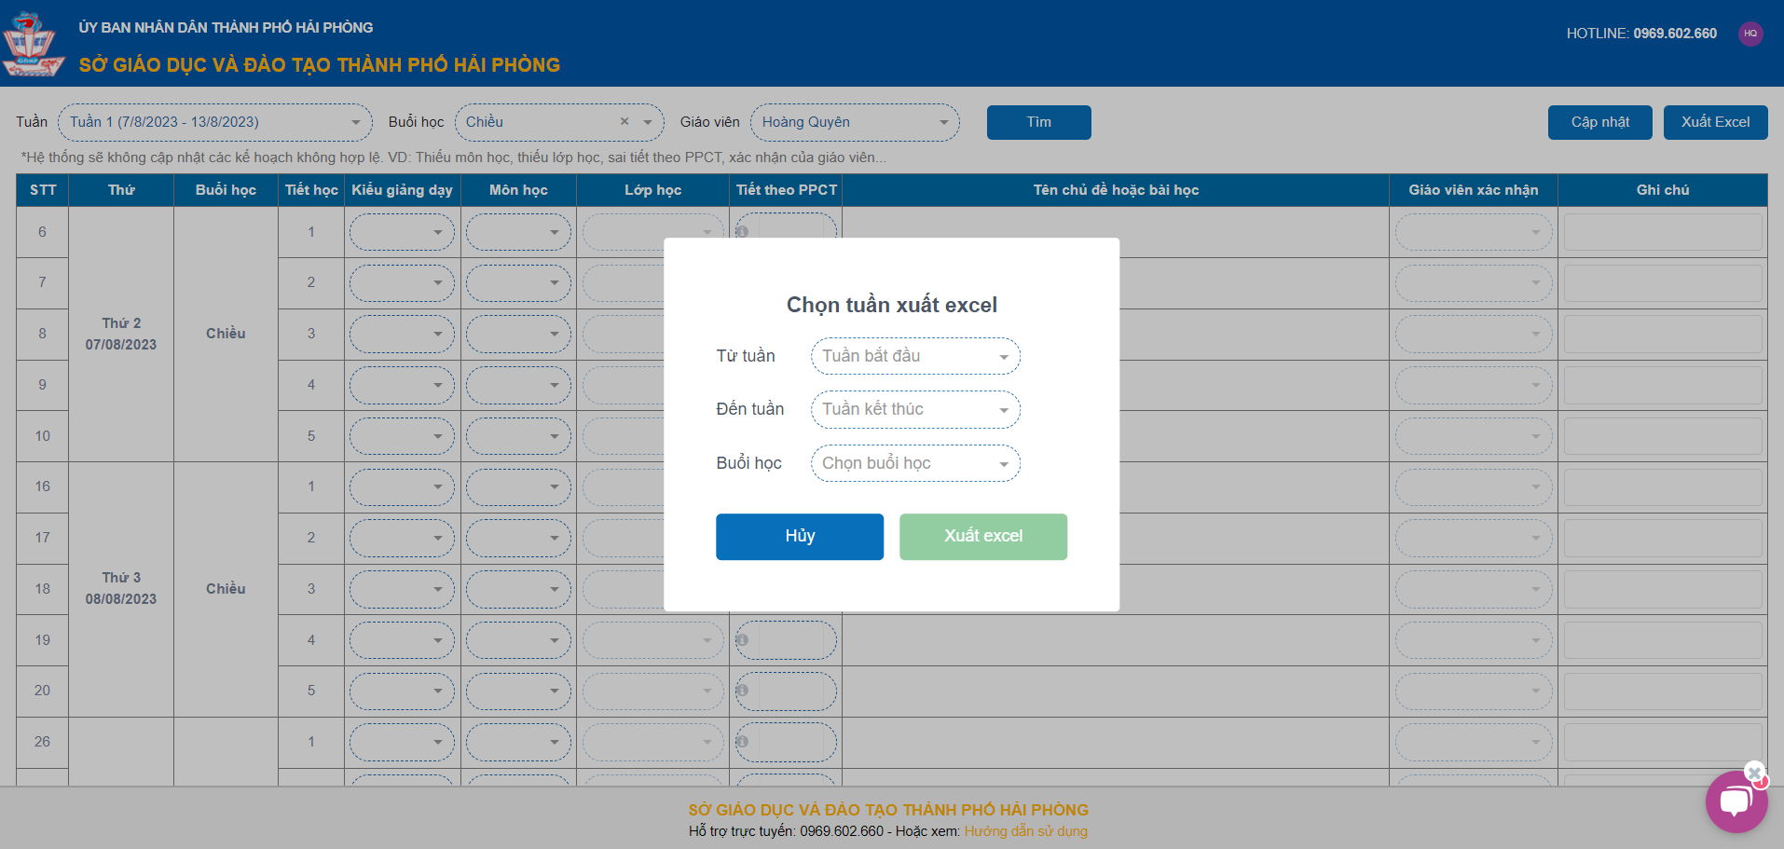Viewport: 1784px width, 849px height.
Task: Open the Tuần 1 week selector dropdown
Action: click(x=214, y=122)
